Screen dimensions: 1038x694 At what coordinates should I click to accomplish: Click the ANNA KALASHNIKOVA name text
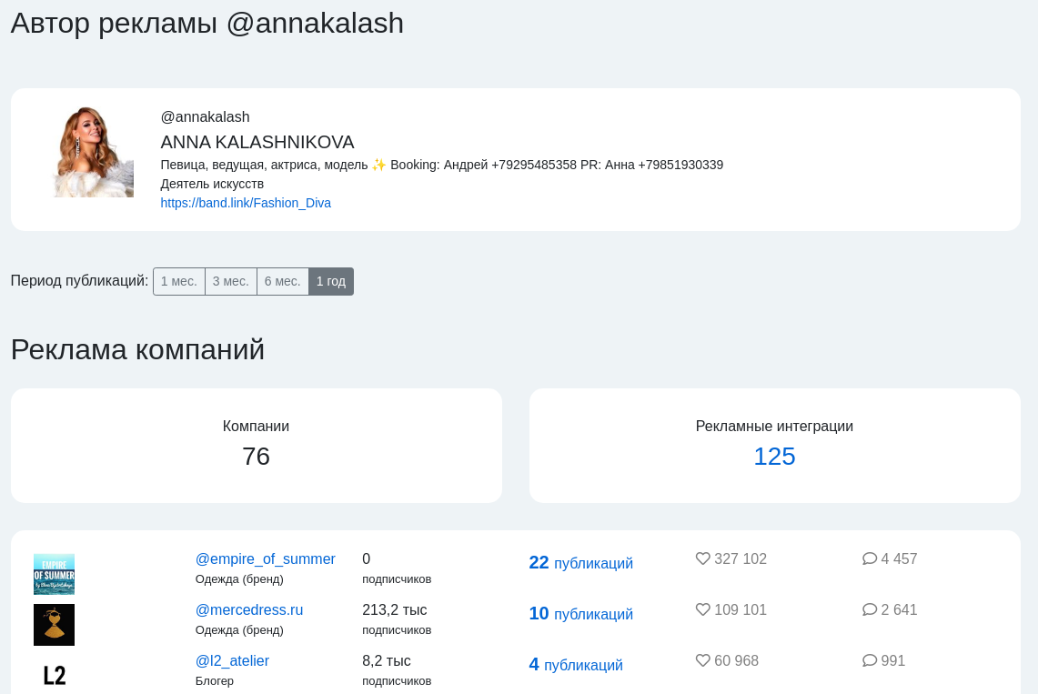[257, 142]
